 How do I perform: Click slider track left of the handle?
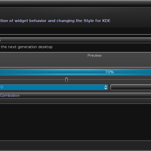click(32, 80)
